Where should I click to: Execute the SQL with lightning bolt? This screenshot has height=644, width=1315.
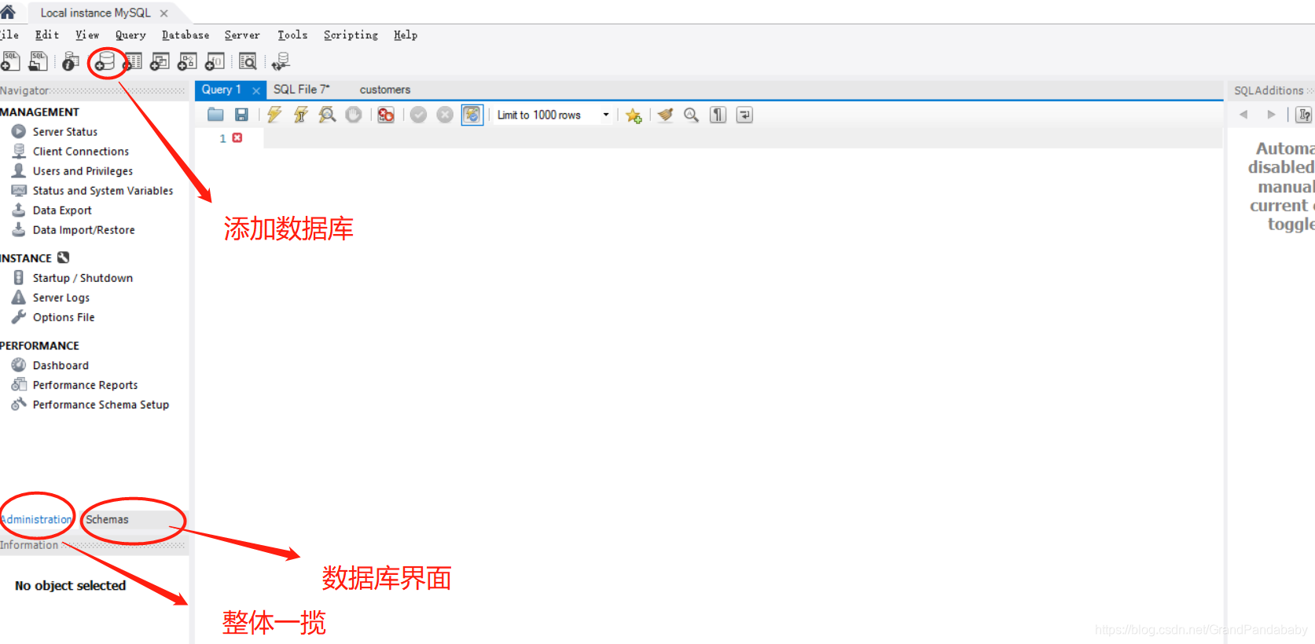(x=274, y=115)
